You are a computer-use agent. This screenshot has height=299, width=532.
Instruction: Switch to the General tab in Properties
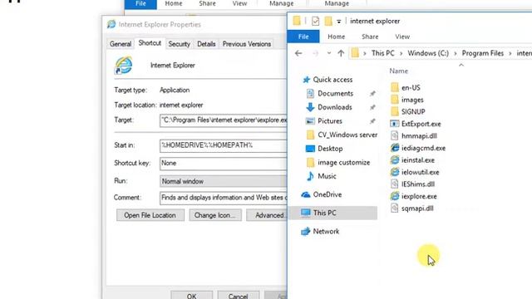[120, 44]
